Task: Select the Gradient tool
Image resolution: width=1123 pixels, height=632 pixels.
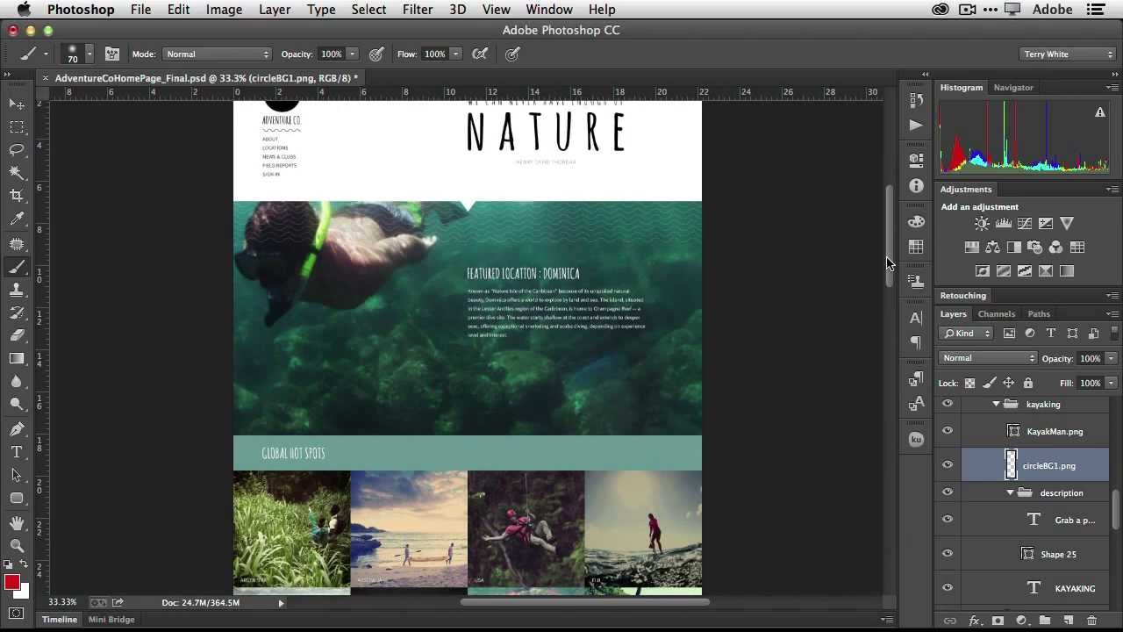Action: click(x=17, y=358)
